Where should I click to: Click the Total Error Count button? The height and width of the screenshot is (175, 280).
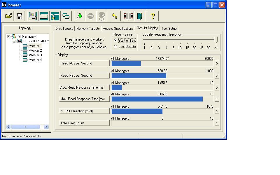pyautogui.click(x=84, y=123)
